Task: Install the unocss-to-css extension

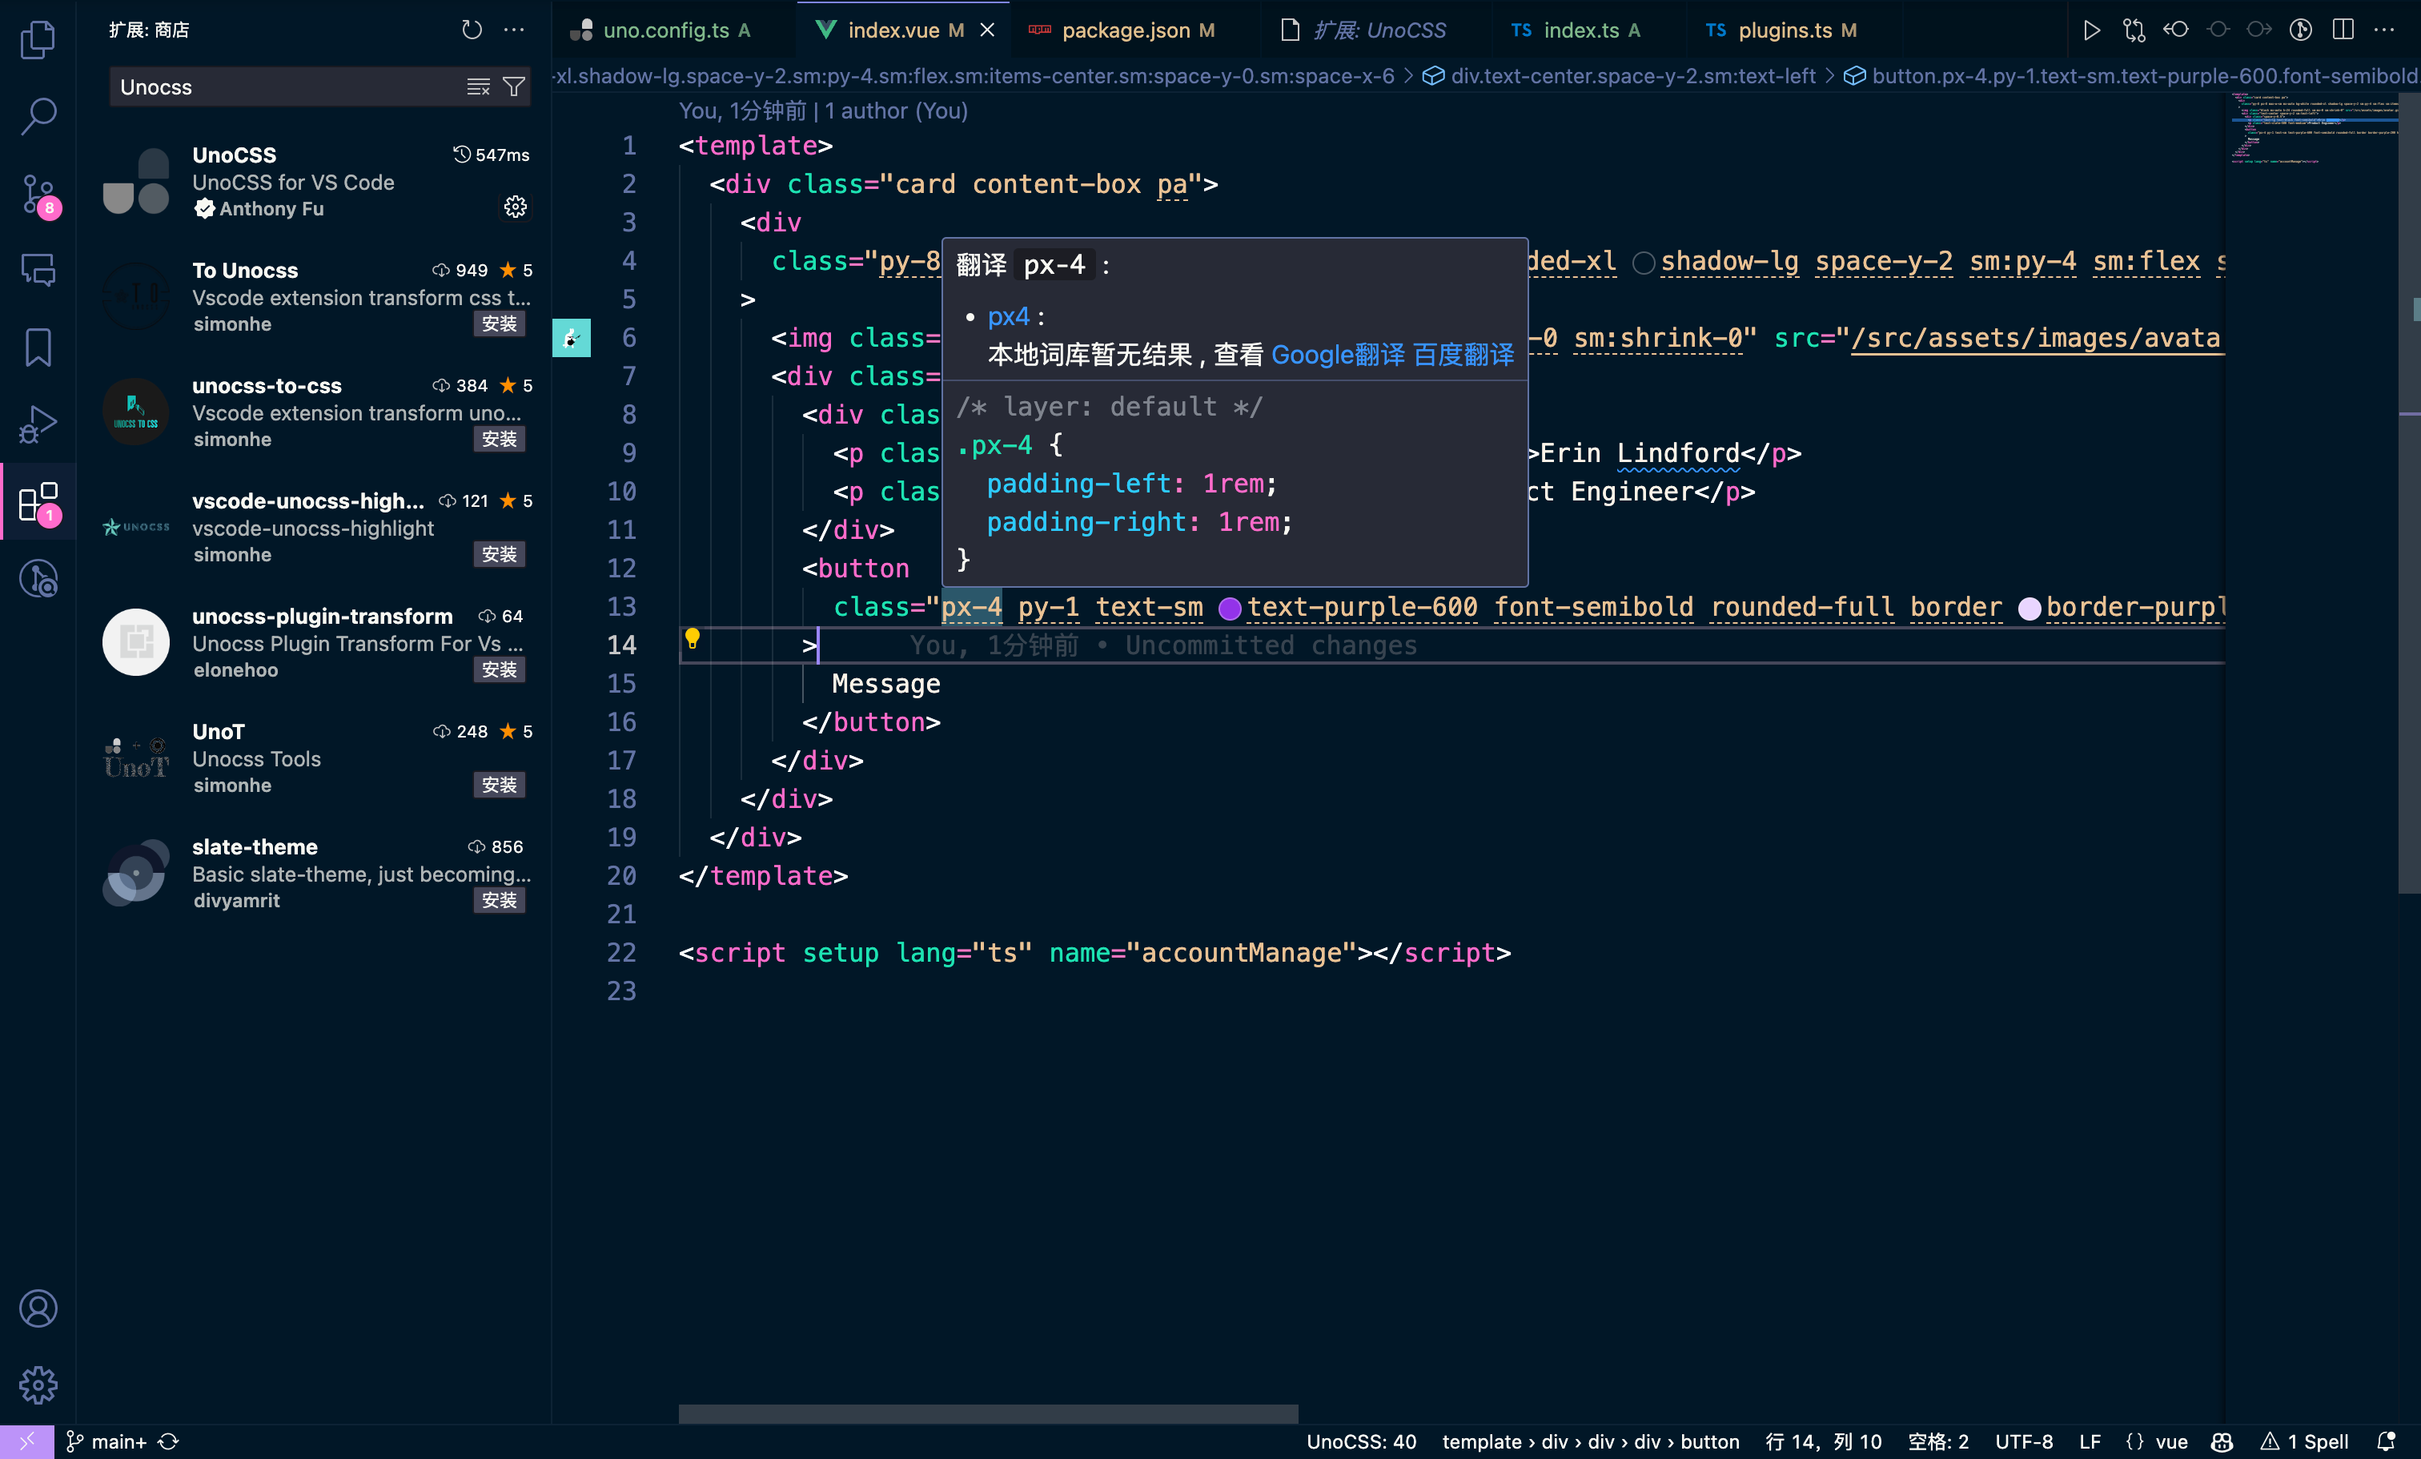Action: [499, 439]
